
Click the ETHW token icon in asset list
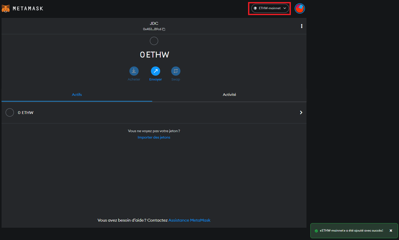[10, 112]
